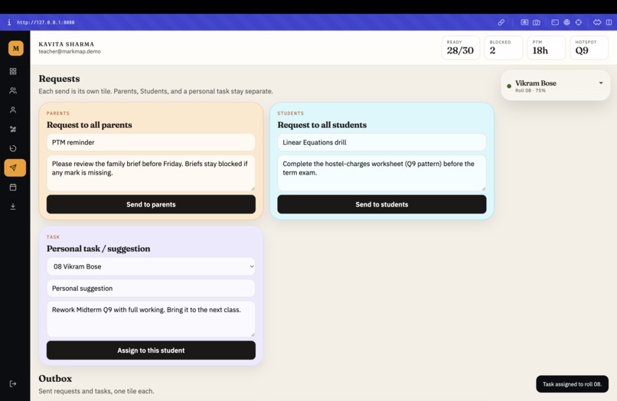Screen dimensions: 617x401
Task: Click the crosshair target icon in top bar
Action: (x=579, y=22)
